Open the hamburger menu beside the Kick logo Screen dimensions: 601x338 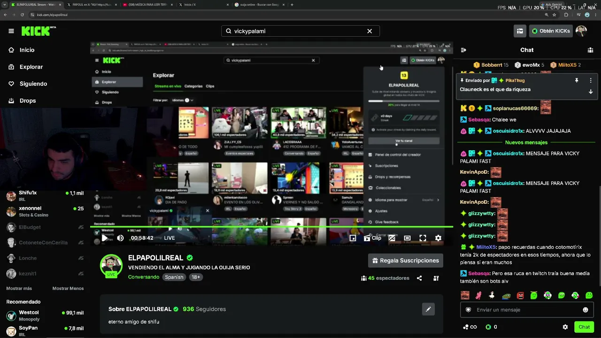(x=11, y=31)
